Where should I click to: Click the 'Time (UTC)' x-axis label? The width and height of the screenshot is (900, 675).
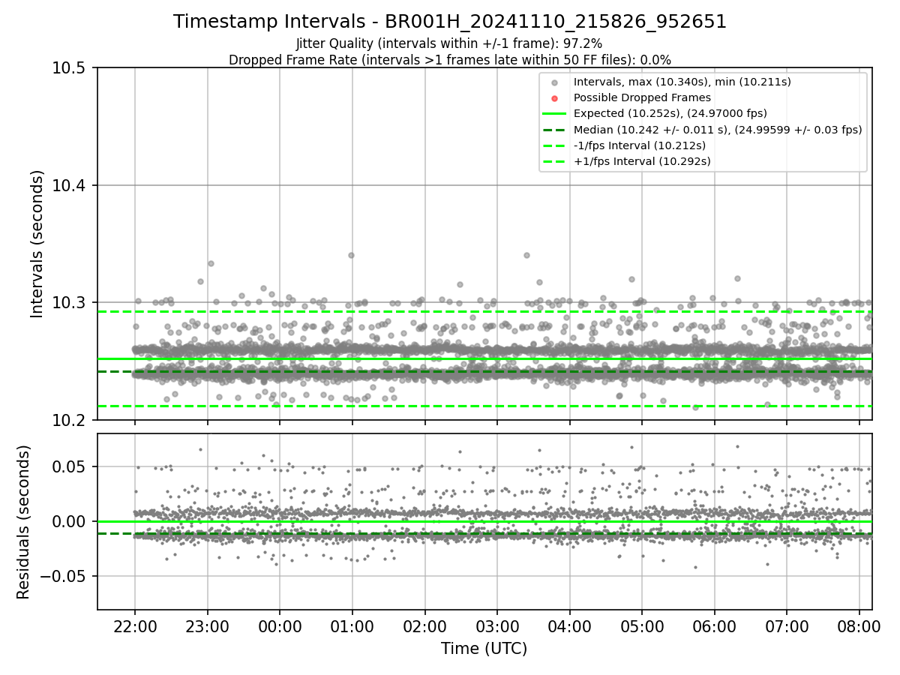(x=484, y=649)
